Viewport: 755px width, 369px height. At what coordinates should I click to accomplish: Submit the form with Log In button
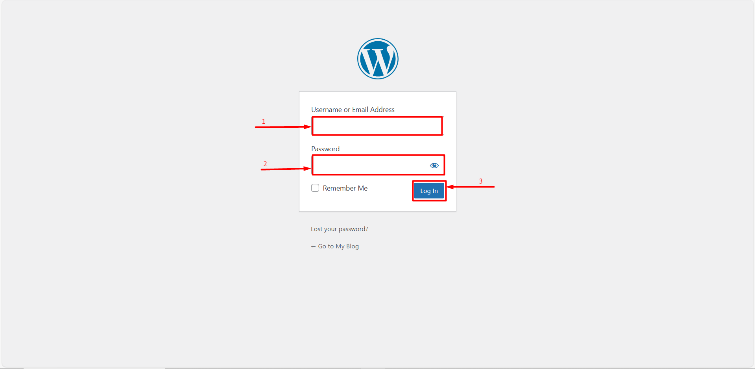[429, 191]
